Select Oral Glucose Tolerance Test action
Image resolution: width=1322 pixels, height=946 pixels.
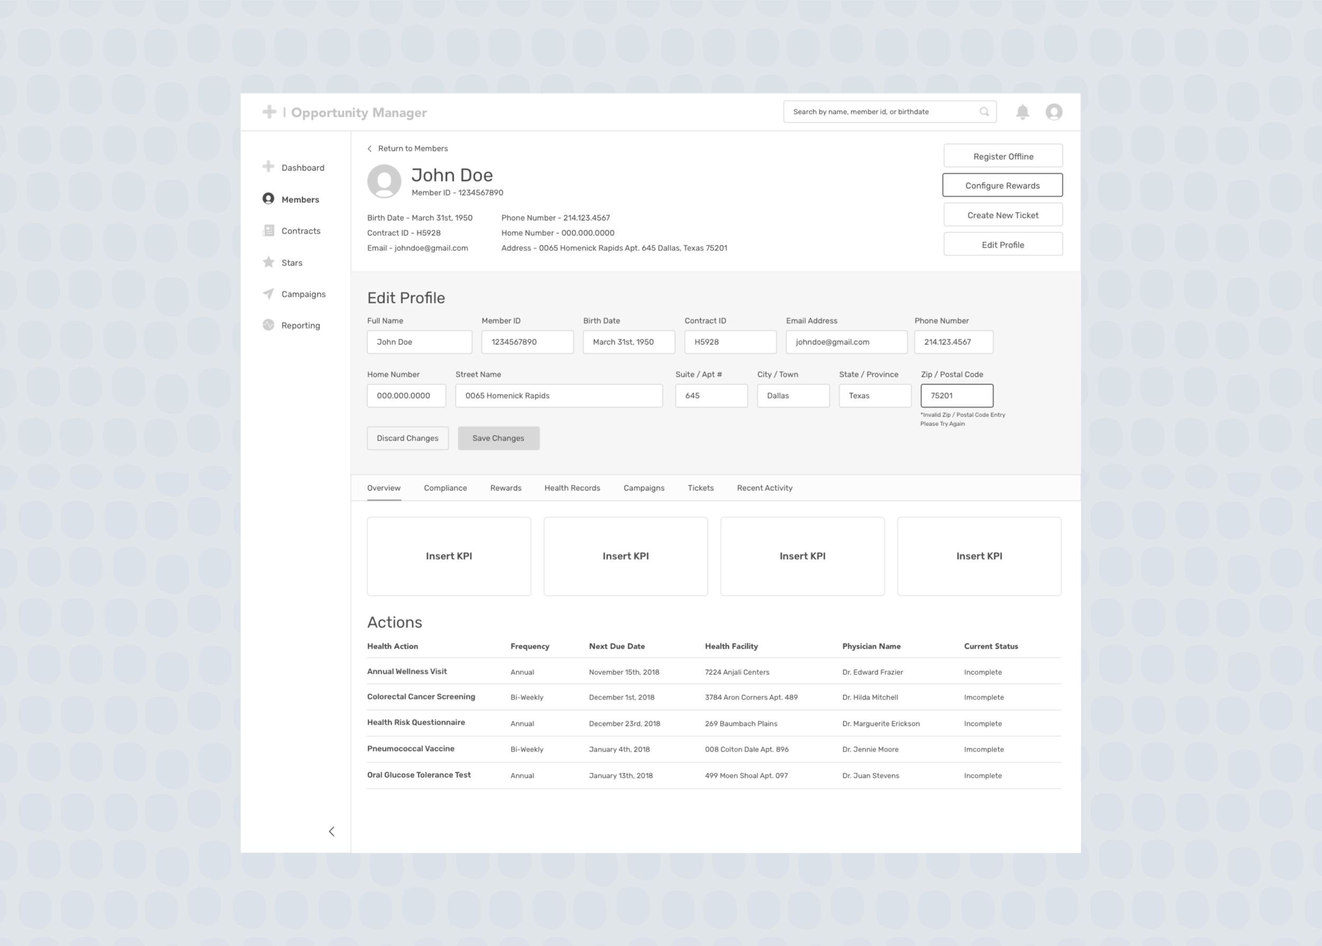click(x=419, y=775)
